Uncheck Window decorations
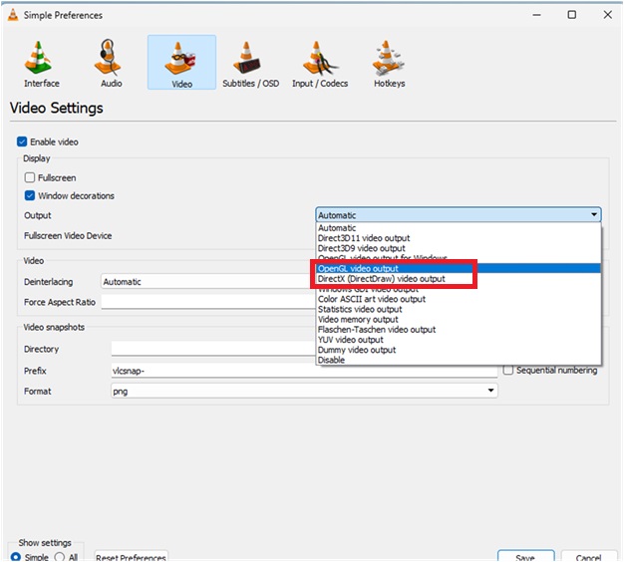This screenshot has width=624, height=562. click(30, 195)
